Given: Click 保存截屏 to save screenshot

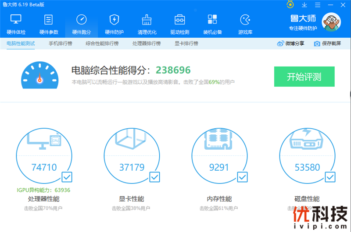Looking at the screenshot, I should (x=327, y=43).
